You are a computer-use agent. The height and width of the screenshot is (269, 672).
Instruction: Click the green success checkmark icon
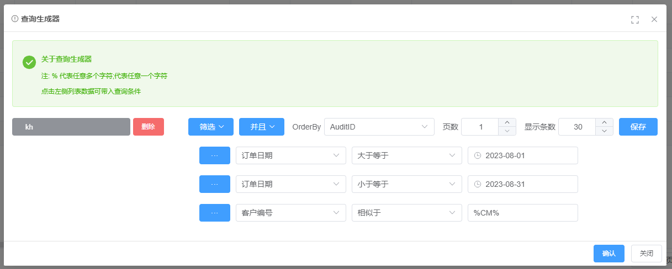coord(29,62)
